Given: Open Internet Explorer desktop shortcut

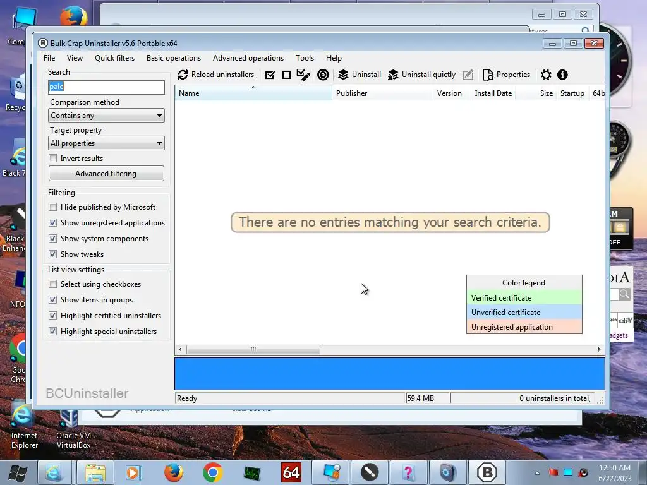Looking at the screenshot, I should 23,425.
